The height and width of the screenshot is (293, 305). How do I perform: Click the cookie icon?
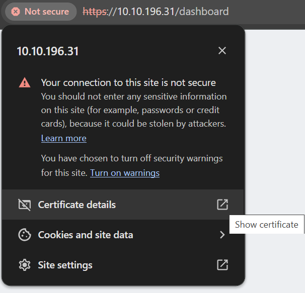(25, 235)
